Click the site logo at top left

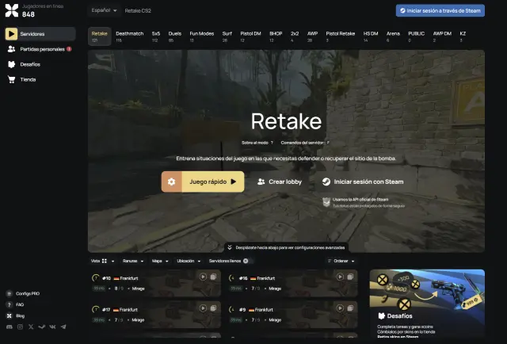pyautogui.click(x=12, y=10)
